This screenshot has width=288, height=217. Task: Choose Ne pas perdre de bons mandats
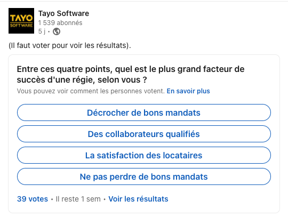(x=144, y=176)
